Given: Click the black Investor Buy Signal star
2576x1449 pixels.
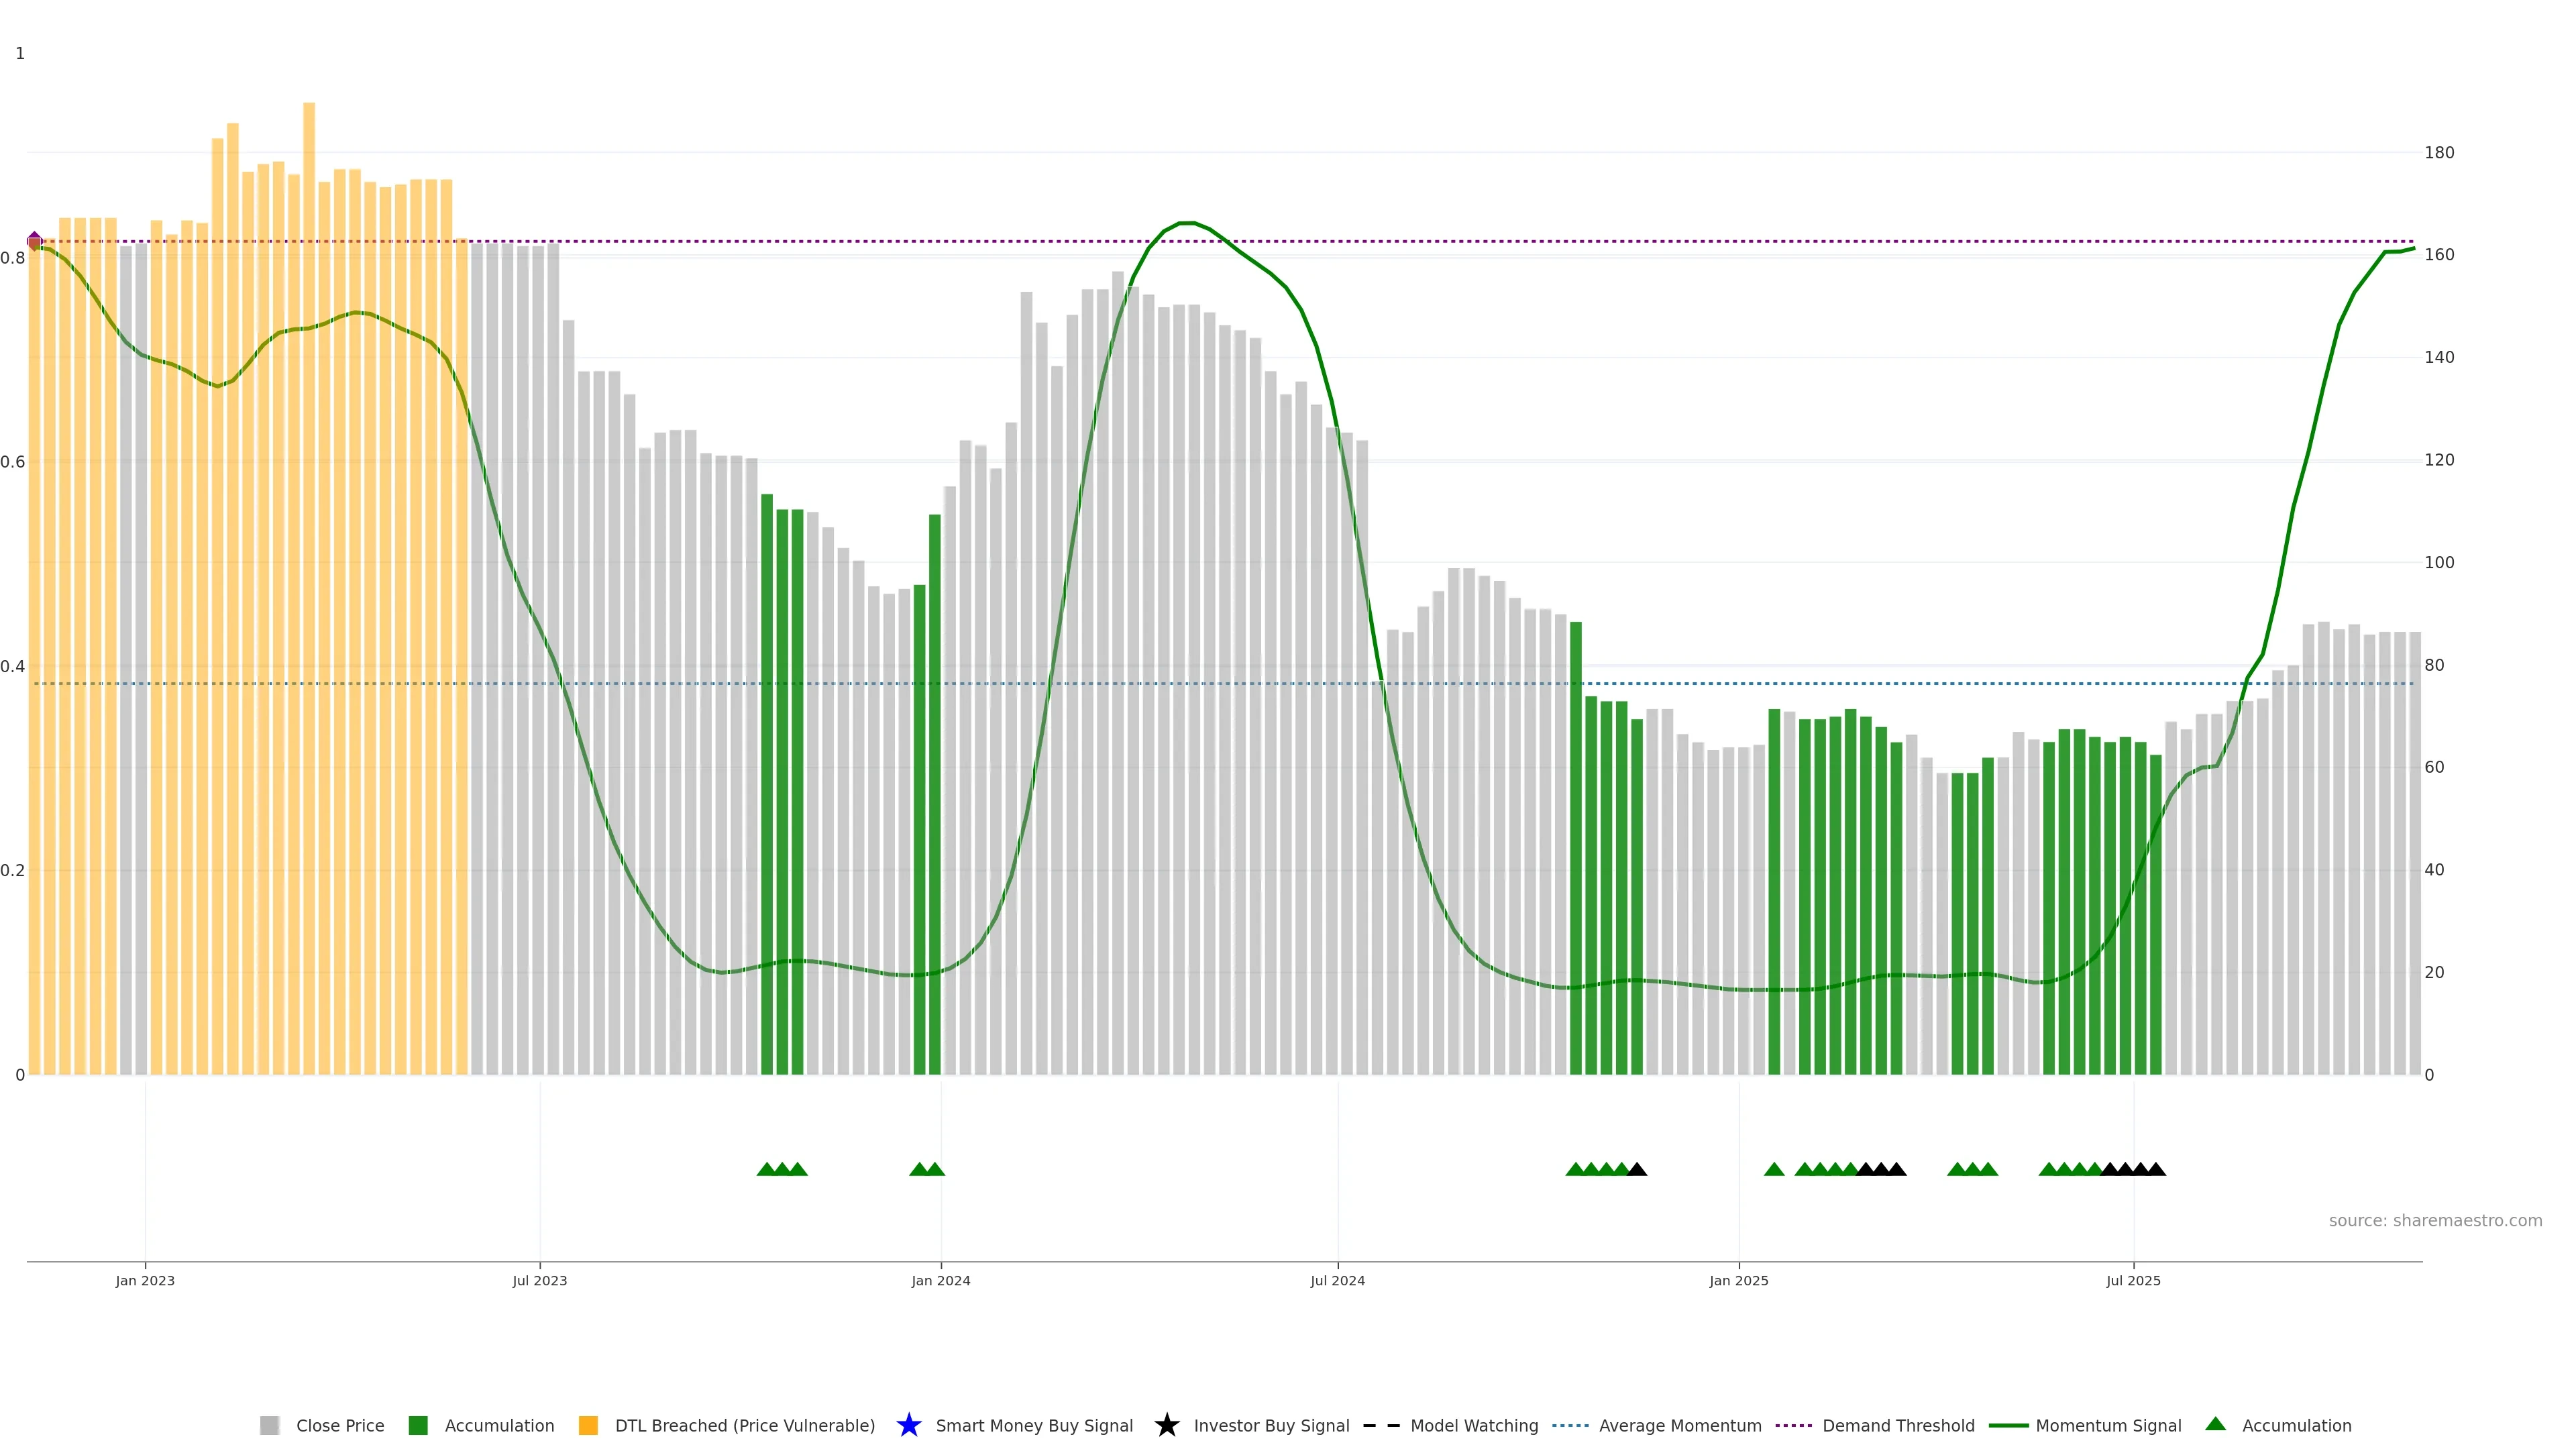Looking at the screenshot, I should (1166, 1425).
